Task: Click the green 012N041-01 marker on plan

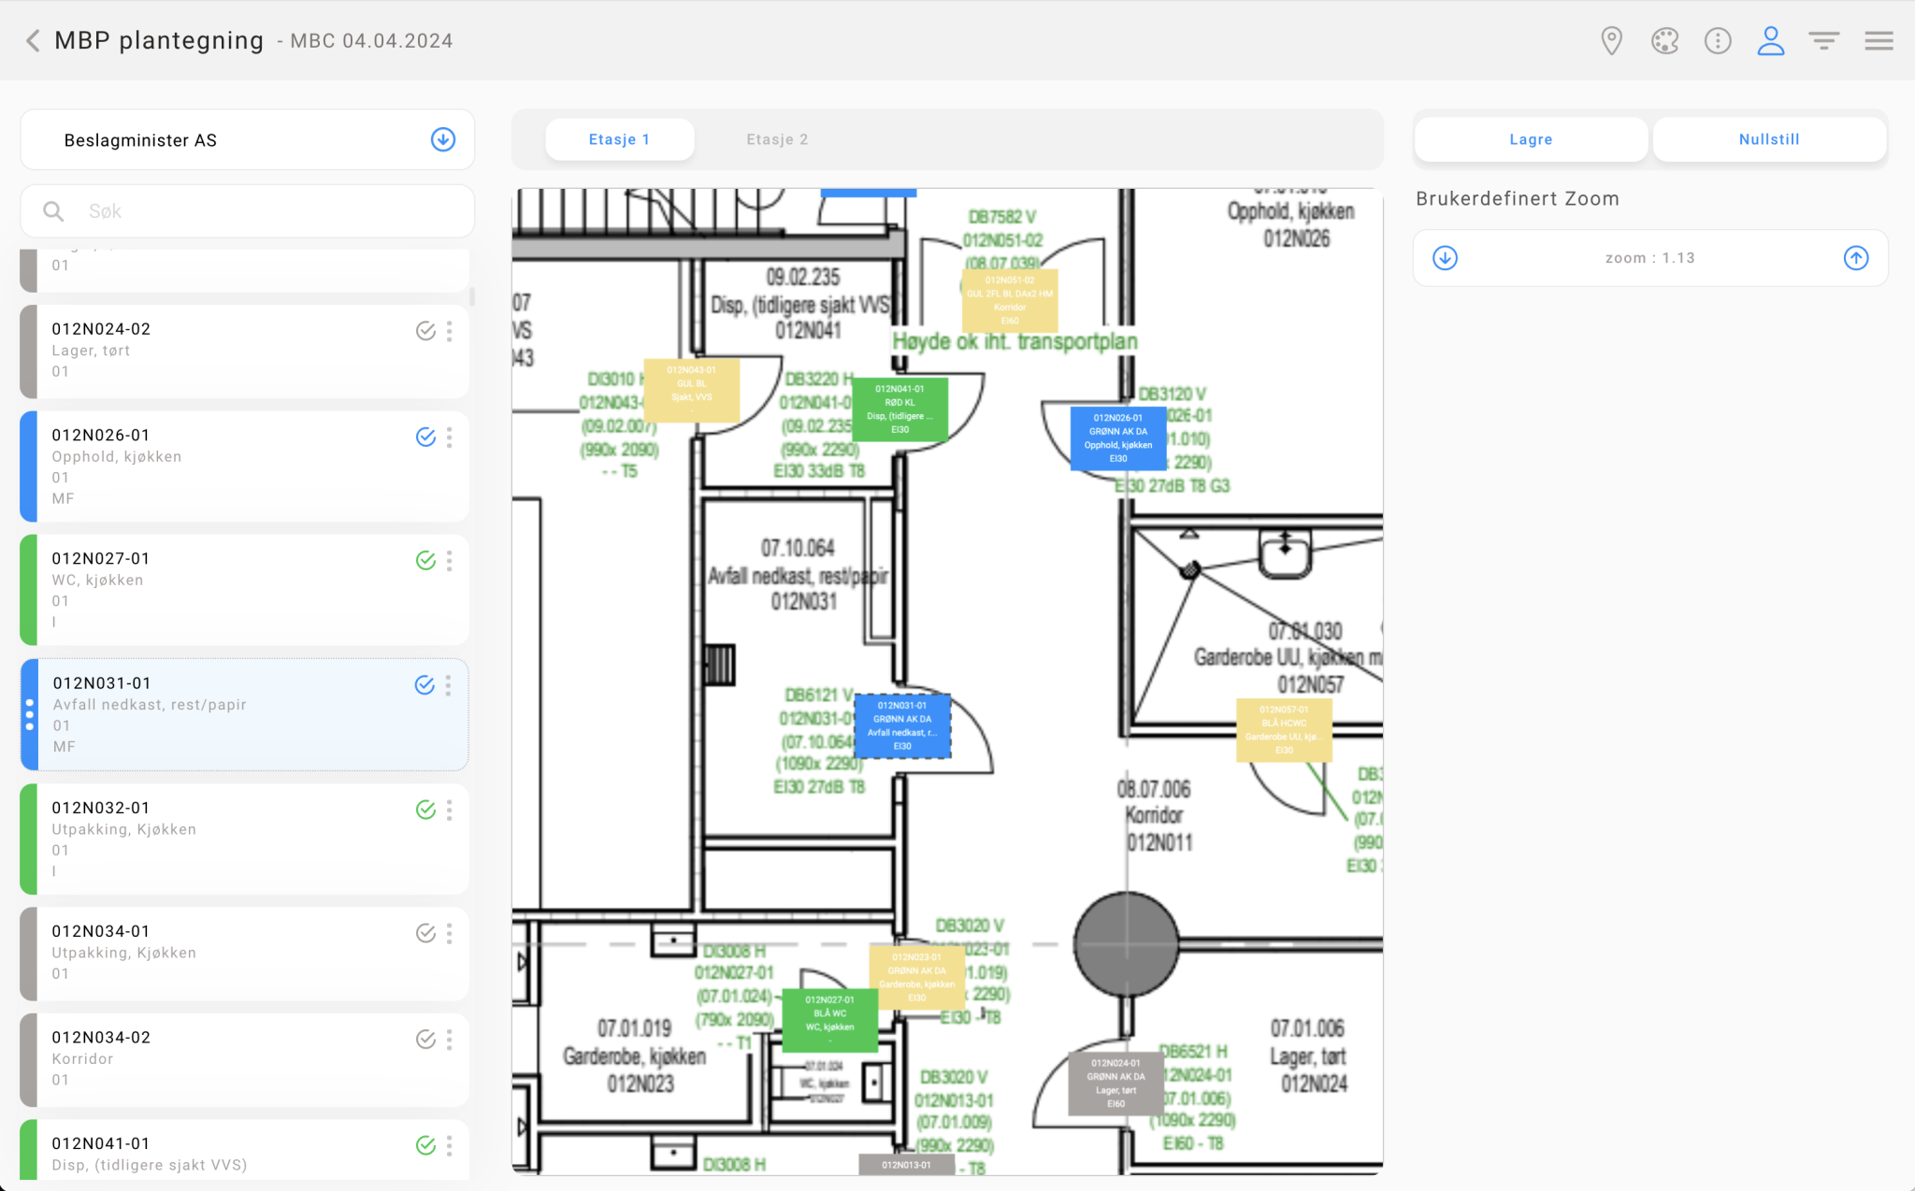Action: (900, 409)
